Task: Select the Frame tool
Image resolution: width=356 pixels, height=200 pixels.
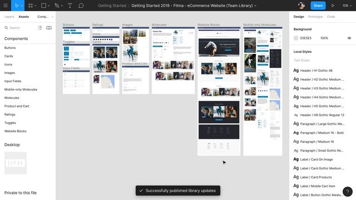Action: click(x=31, y=6)
